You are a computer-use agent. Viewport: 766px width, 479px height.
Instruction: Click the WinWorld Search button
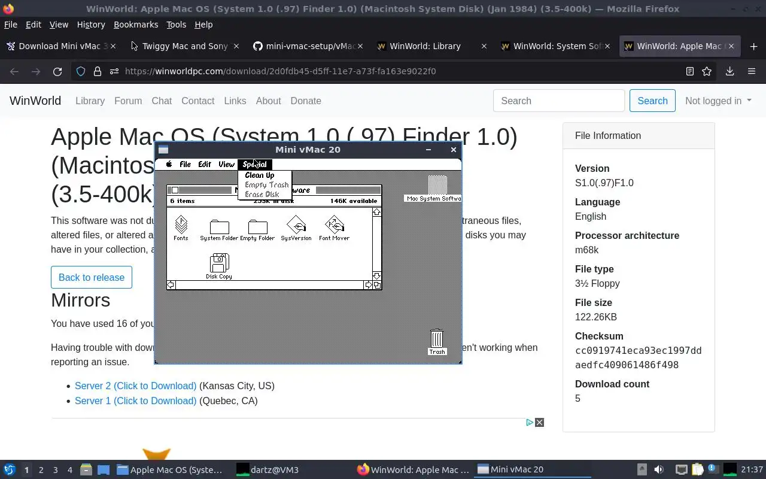point(652,101)
